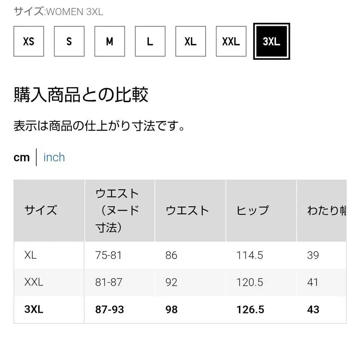Click the ヒップ column header
This screenshot has height=347, width=347.
click(253, 211)
